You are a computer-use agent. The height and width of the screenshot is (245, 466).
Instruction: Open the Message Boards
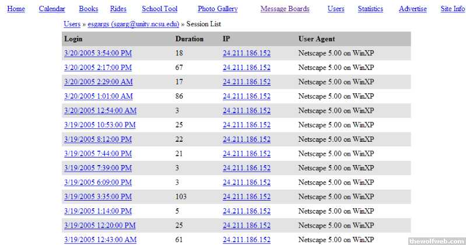click(285, 9)
